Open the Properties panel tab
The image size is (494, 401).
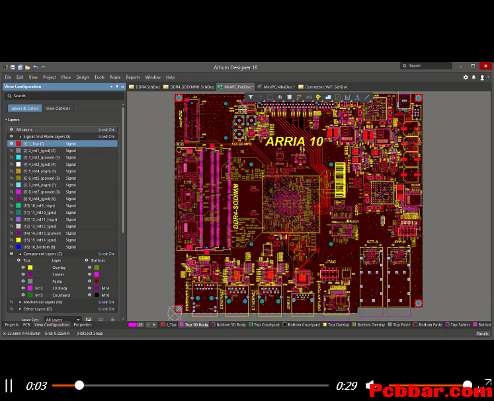pos(83,325)
